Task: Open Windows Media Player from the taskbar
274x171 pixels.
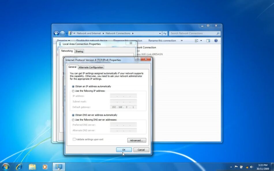Action: [x=45, y=167]
